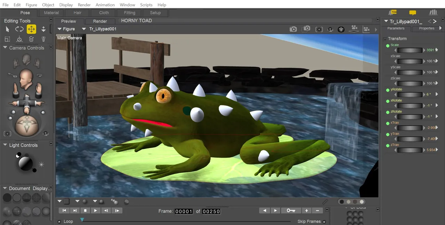Click the timeline scrubber bar
Screen dimensions: 445x225
[186, 221]
